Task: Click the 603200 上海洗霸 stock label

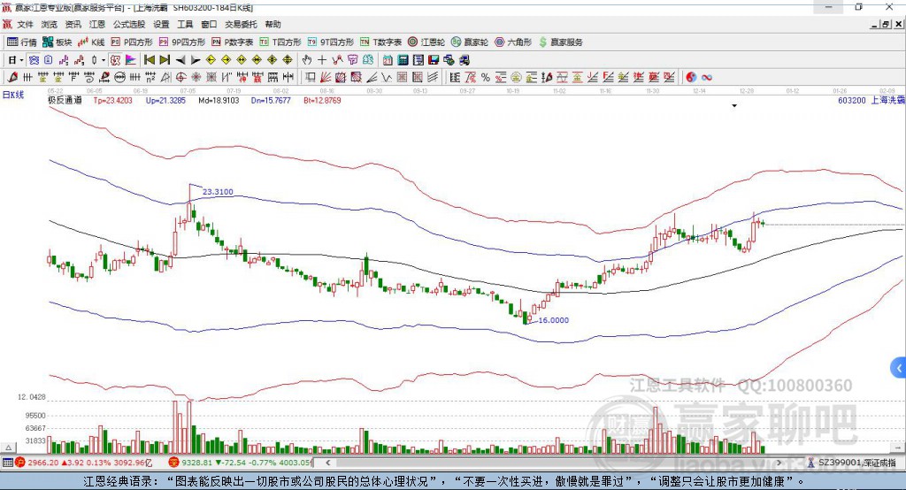Action: click(x=871, y=100)
